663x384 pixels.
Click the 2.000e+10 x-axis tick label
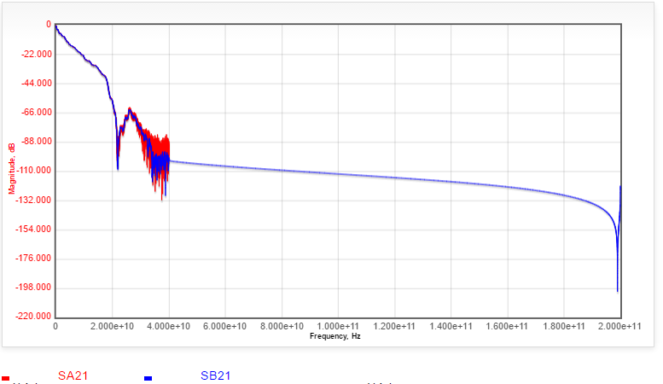pyautogui.click(x=112, y=326)
